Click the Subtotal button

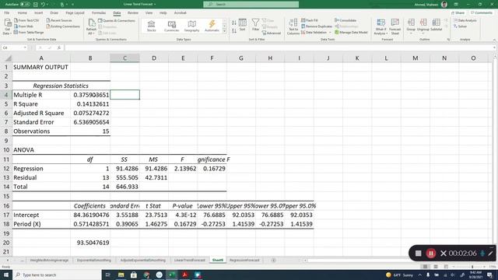point(436,25)
